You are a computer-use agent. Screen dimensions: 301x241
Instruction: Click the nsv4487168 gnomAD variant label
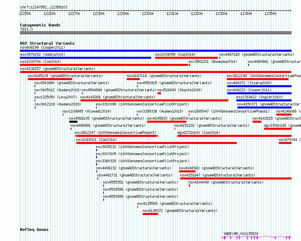pyautogui.click(x=257, y=54)
